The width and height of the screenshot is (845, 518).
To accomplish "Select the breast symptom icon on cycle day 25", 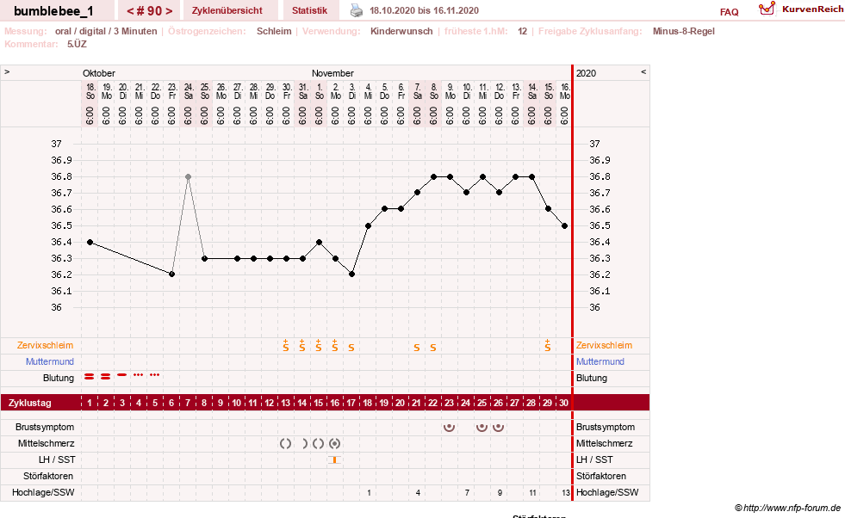I will click(x=482, y=428).
